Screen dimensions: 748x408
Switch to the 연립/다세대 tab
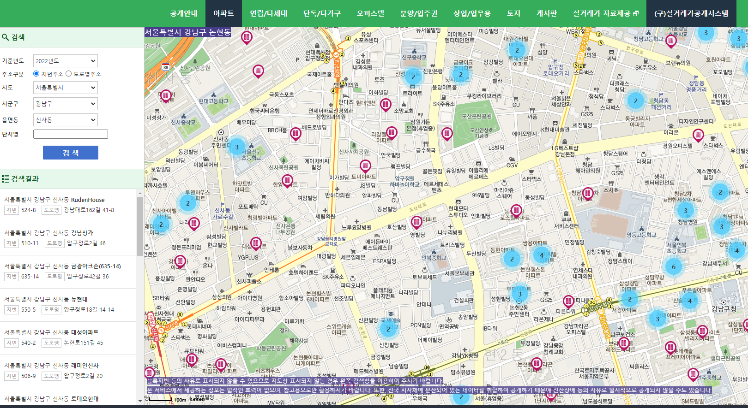coord(269,13)
